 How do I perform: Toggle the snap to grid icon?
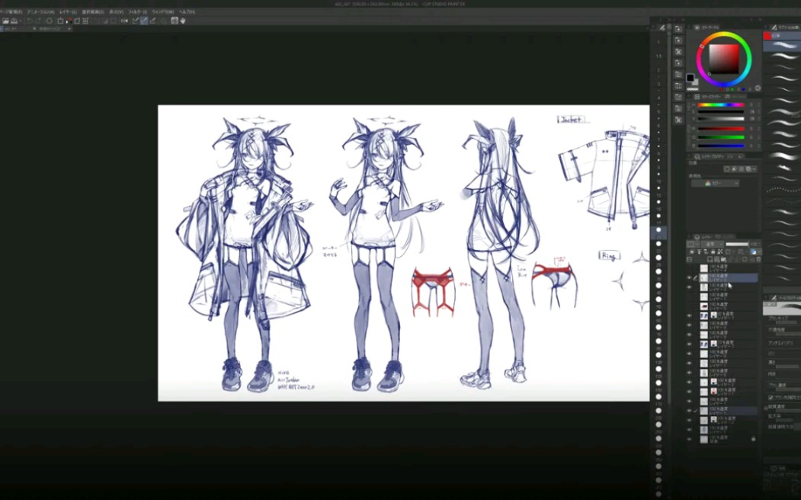(x=152, y=21)
